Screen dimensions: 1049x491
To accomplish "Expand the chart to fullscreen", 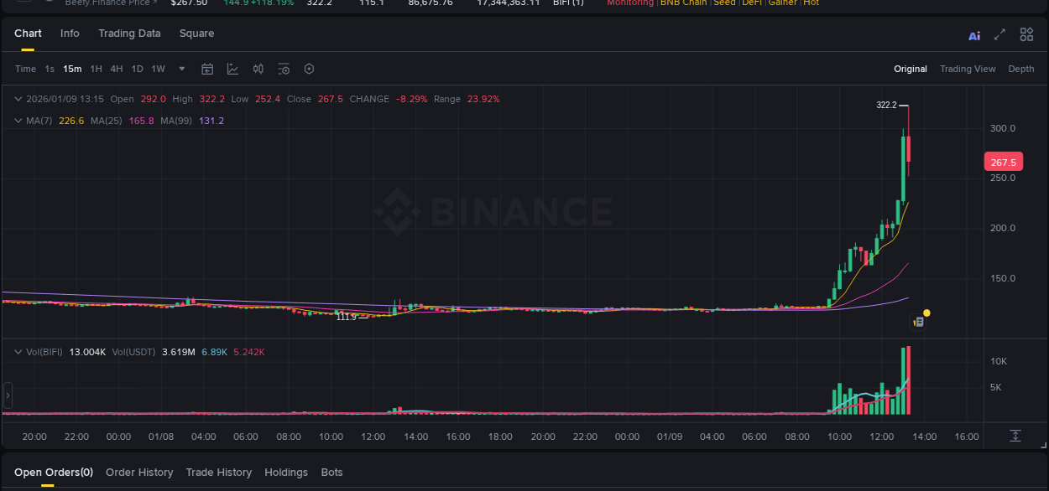I will click(x=999, y=34).
